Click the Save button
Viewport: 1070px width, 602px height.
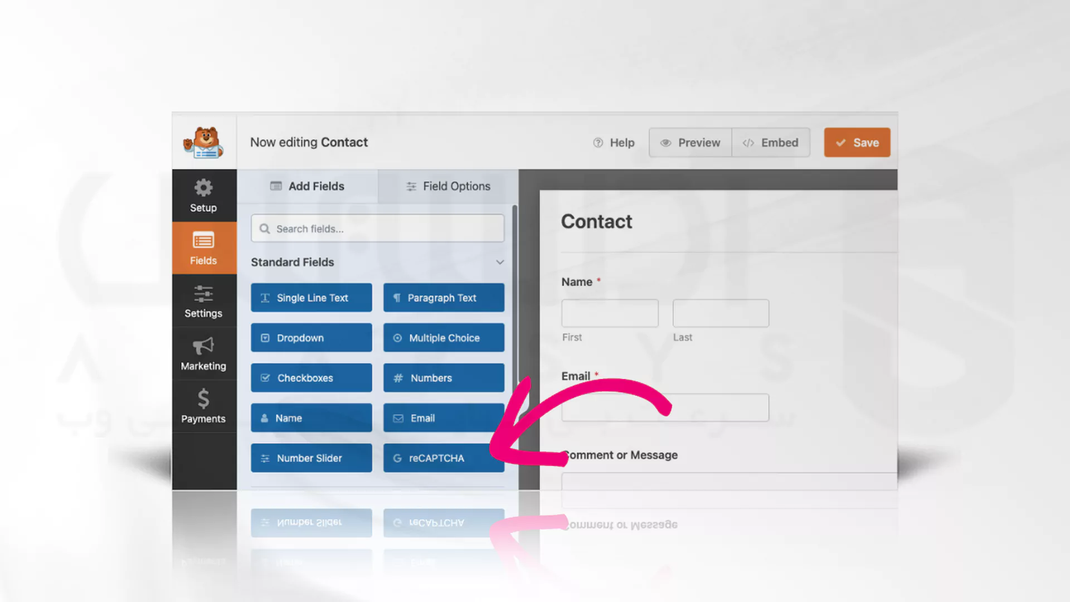[857, 142]
